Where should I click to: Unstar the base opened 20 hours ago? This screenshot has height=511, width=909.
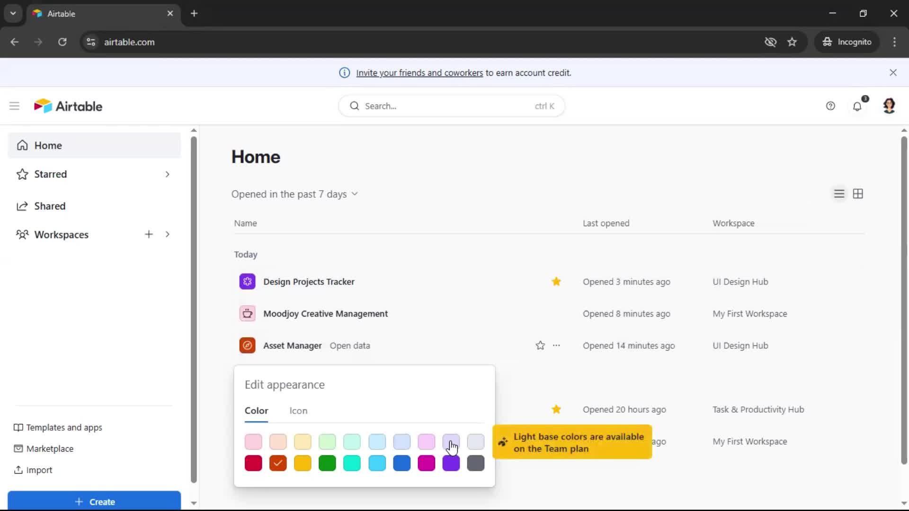coord(556,409)
